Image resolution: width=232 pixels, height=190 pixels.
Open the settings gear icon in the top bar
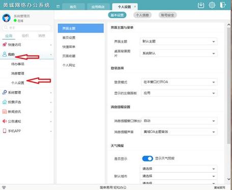[x=212, y=5]
